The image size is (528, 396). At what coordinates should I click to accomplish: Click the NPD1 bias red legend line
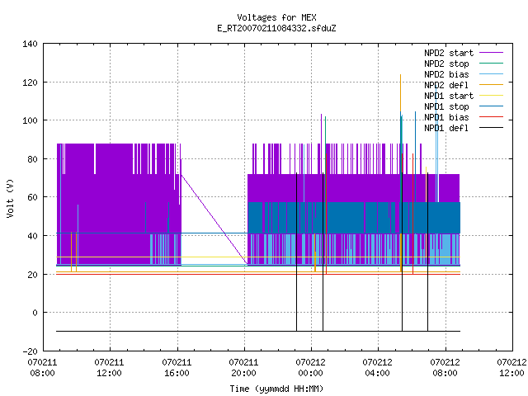(x=491, y=117)
